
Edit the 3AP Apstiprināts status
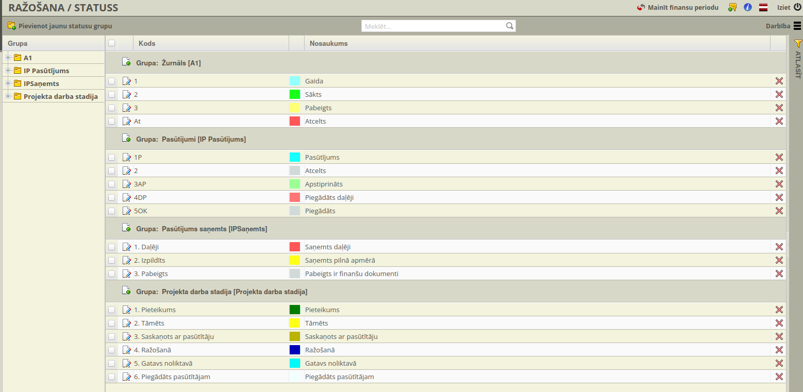[126, 184]
